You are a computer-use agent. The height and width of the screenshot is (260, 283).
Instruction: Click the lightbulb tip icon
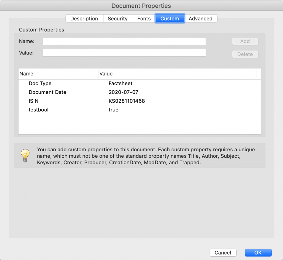pos(25,156)
